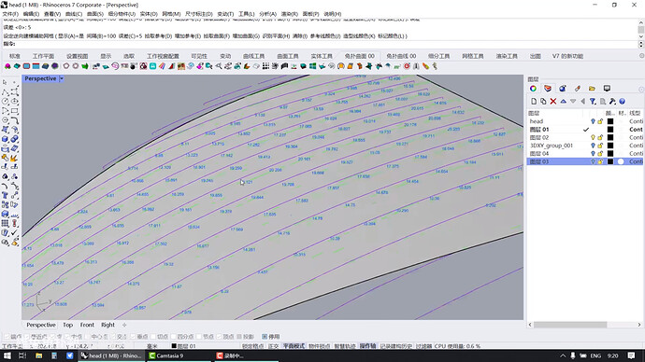Change color swatch of head layer
This screenshot has height=362, width=645.
[x=610, y=121]
